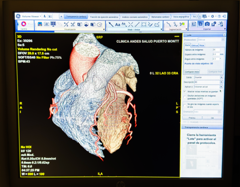Click the help question mark icon
This screenshot has width=240, height=187.
coord(219,16)
